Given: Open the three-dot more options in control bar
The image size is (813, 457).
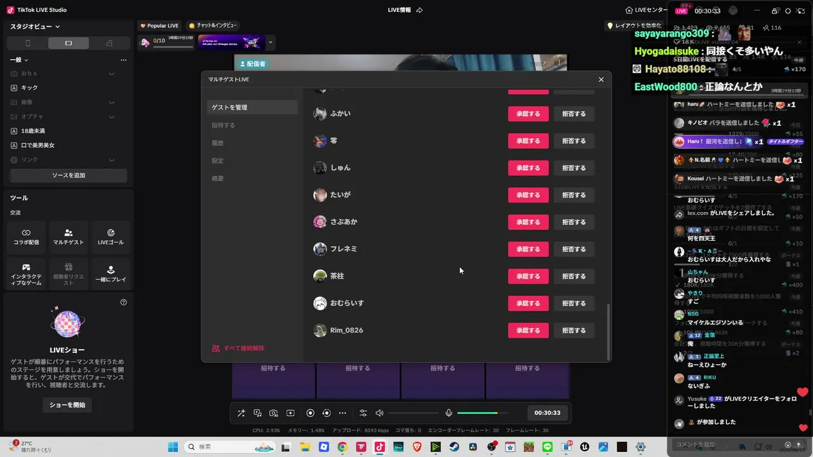Looking at the screenshot, I should pyautogui.click(x=342, y=413).
